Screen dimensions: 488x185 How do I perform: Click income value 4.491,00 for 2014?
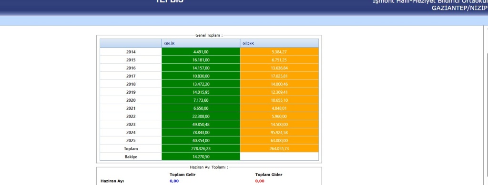coord(201,52)
